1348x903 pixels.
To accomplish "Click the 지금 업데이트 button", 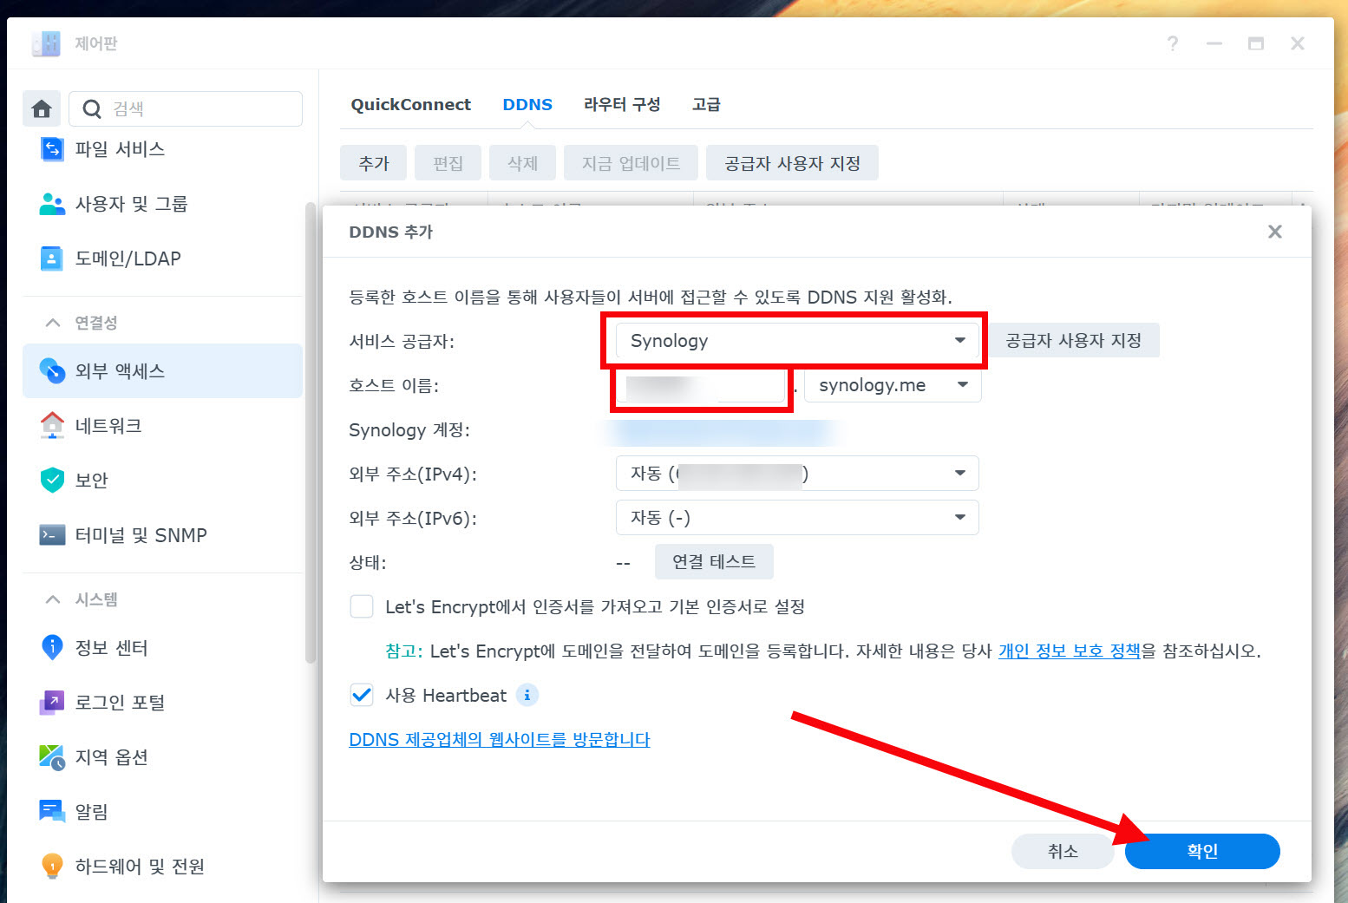I will (631, 163).
